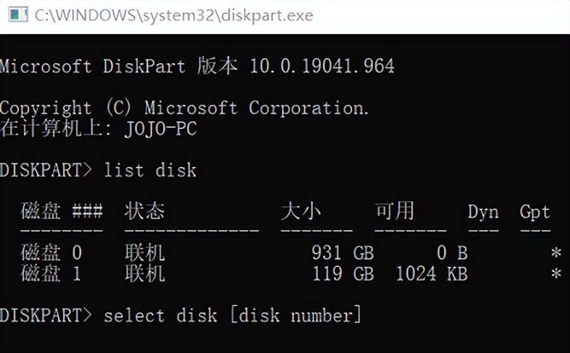Viewport: 570px width, 353px height.
Task: Click the 状态 column header
Action: tap(144, 211)
